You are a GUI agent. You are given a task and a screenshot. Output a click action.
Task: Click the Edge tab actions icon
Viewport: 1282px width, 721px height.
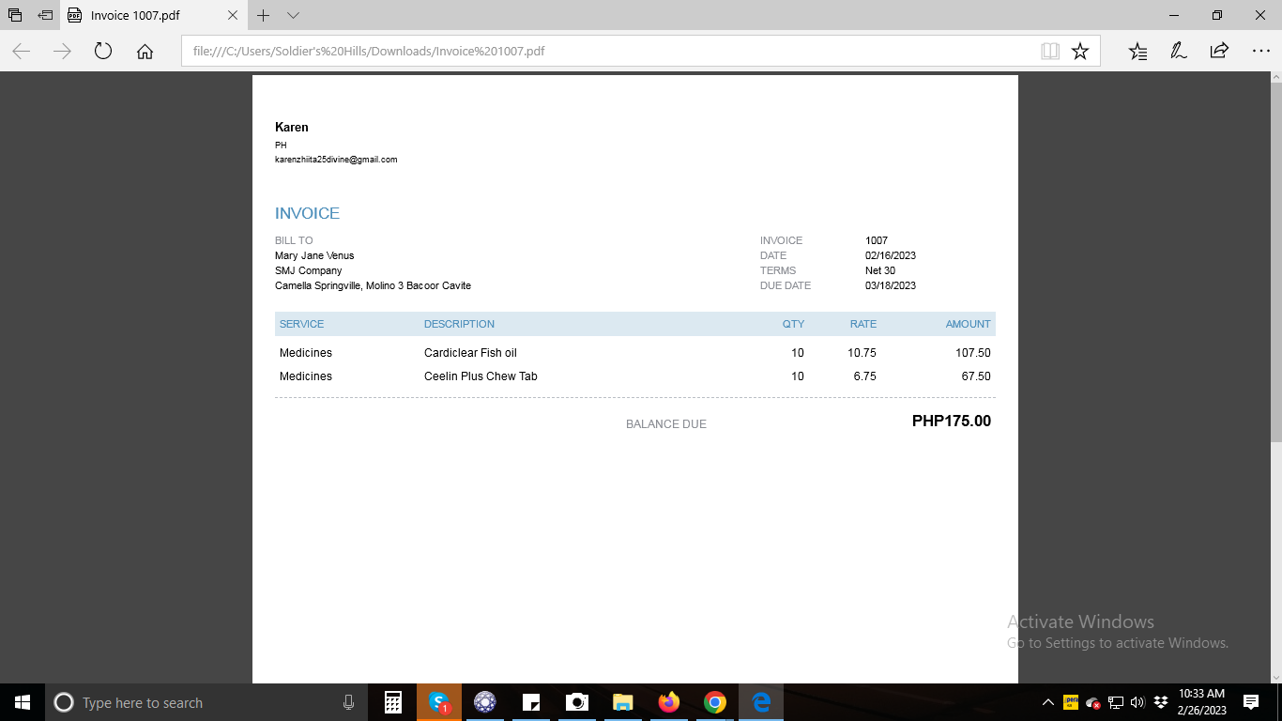pos(14,16)
